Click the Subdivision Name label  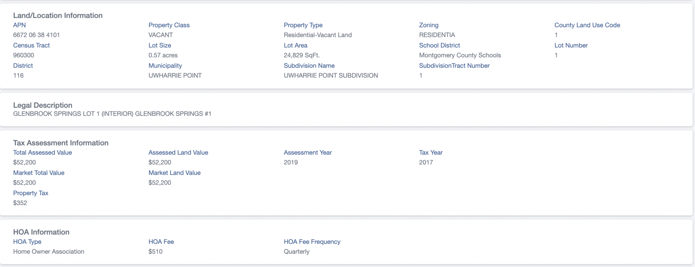point(309,65)
